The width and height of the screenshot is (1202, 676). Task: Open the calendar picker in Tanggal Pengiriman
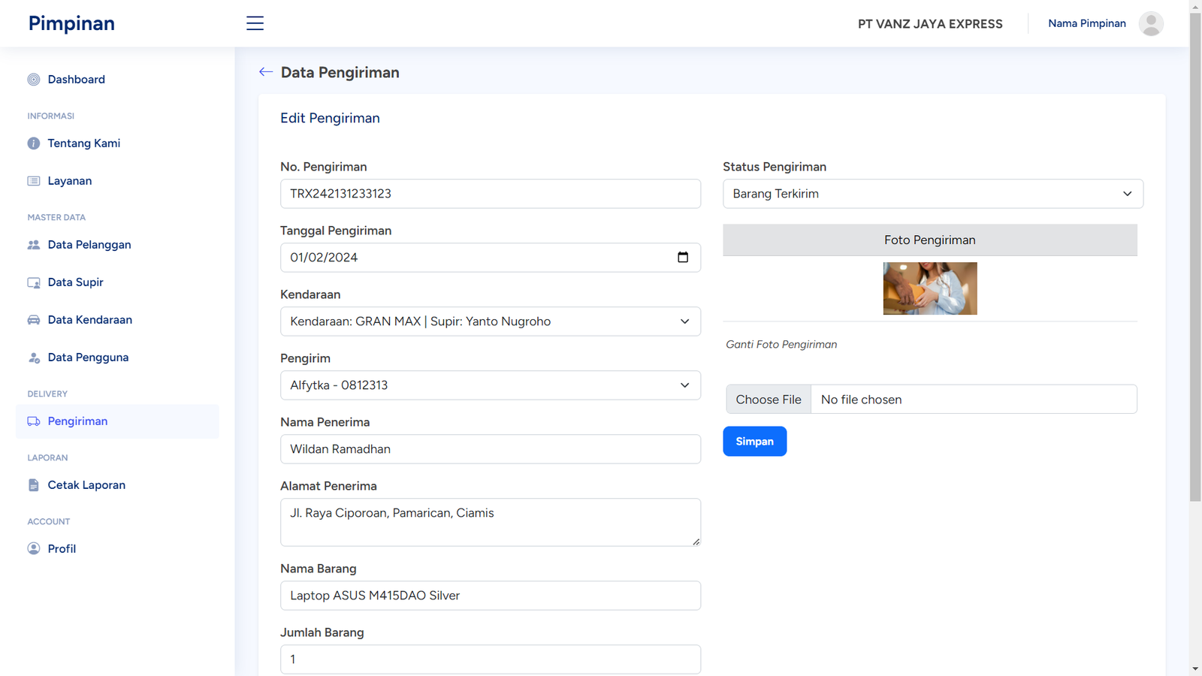682,258
